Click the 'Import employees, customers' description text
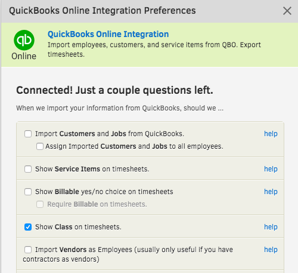Viewport: 298px width, 273px height. pyautogui.click(x=154, y=50)
